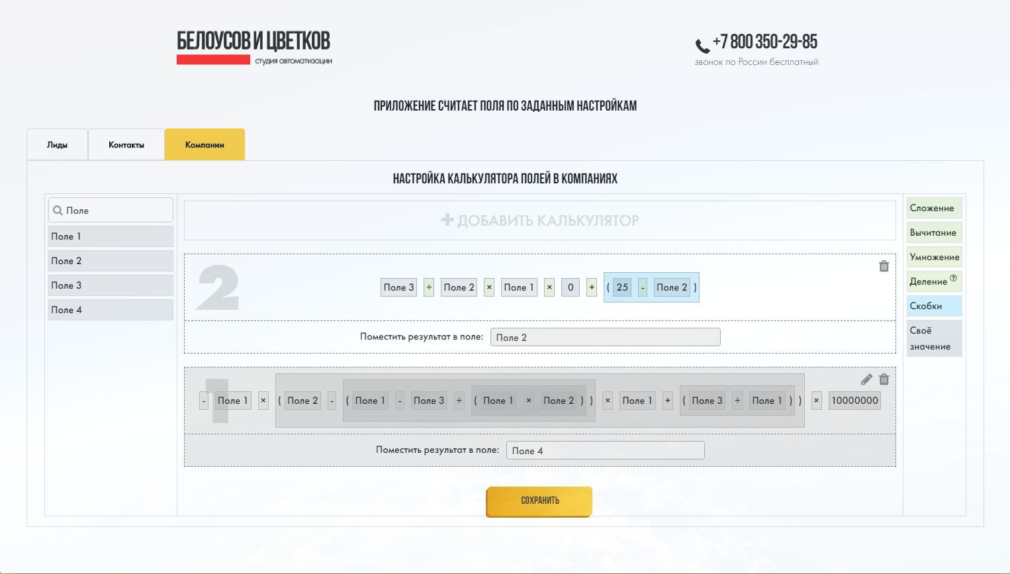Viewport: 1010px width, 574px height.
Task: Click the Поле 3 token in calculator 2
Action: tap(398, 287)
